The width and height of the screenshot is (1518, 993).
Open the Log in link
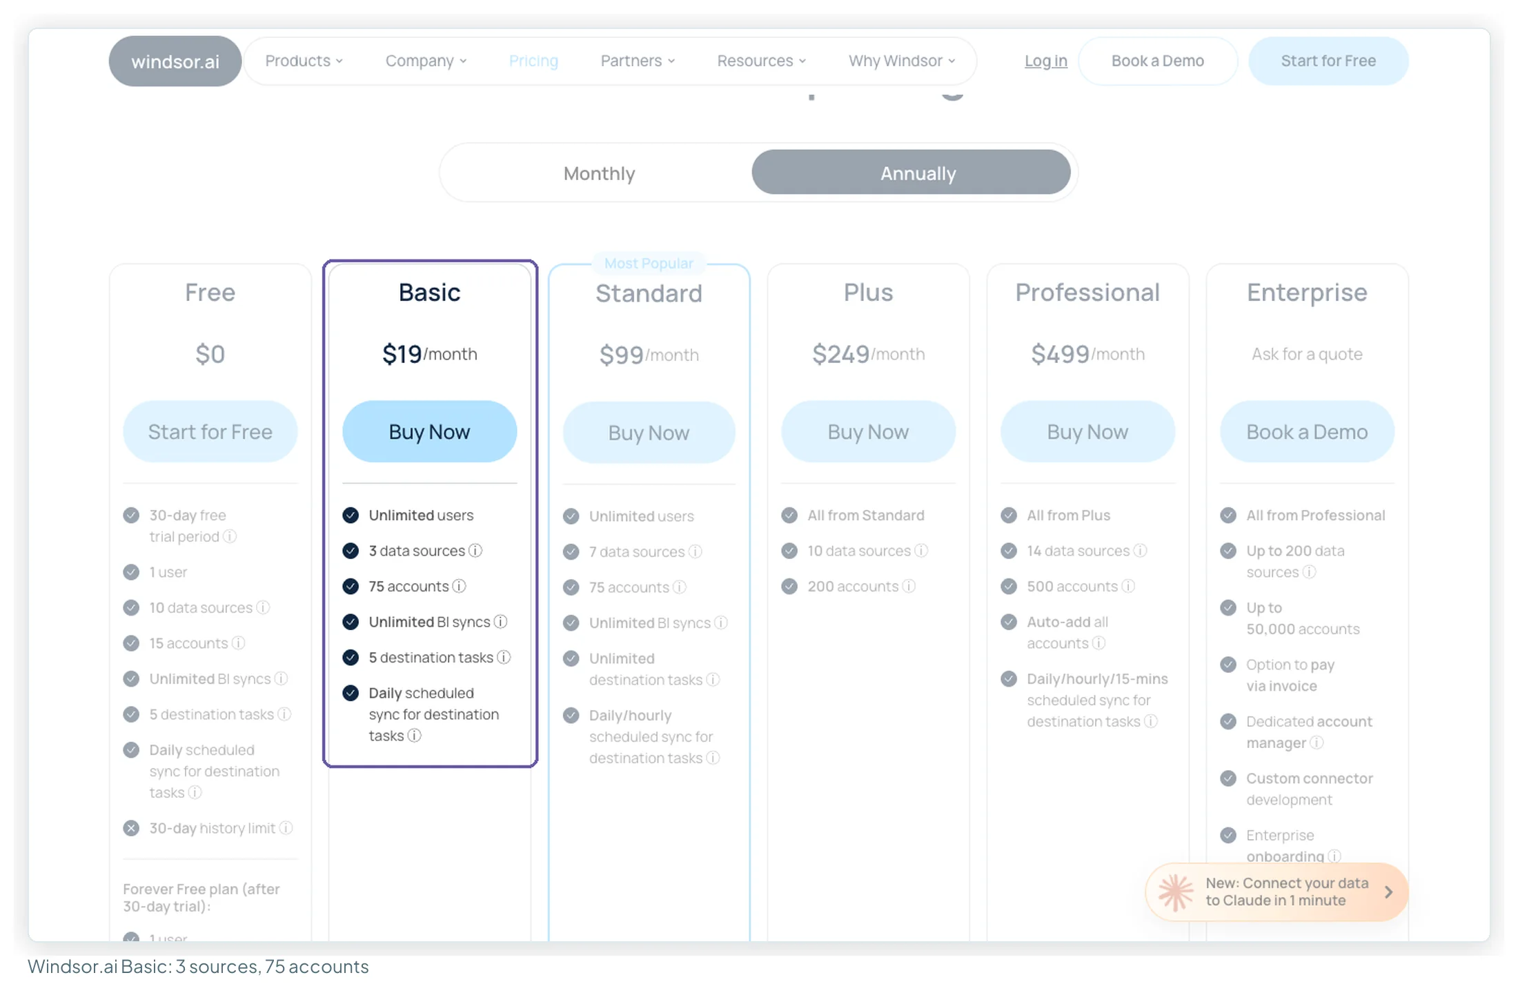1045,61
